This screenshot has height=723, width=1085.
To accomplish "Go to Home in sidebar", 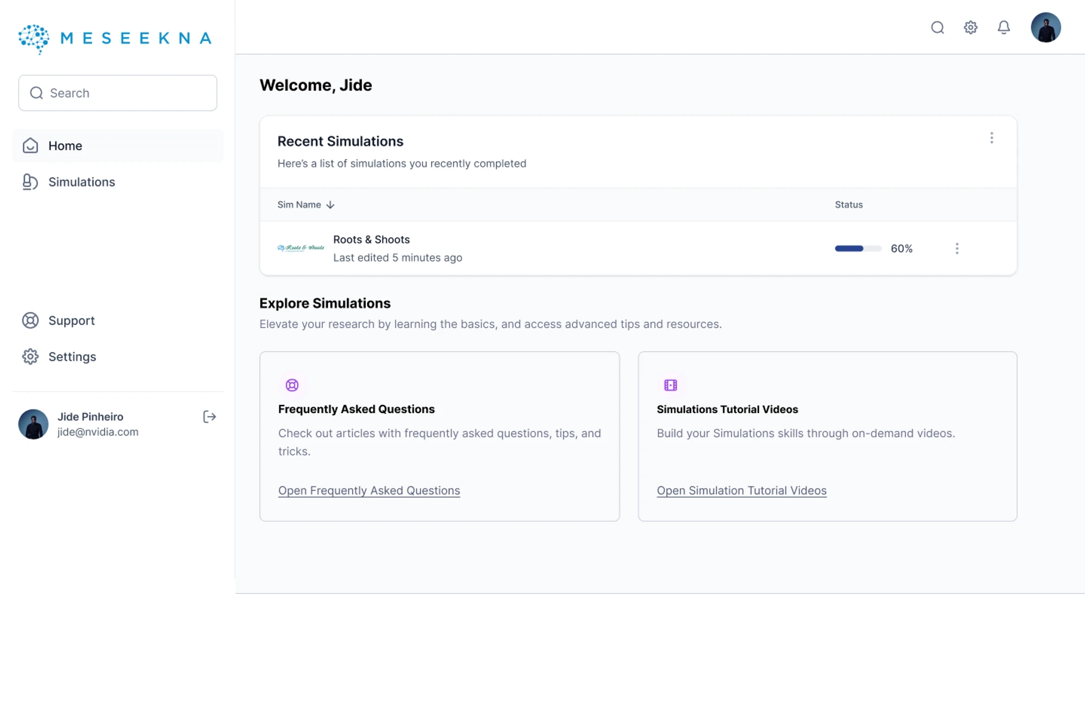I will [65, 146].
